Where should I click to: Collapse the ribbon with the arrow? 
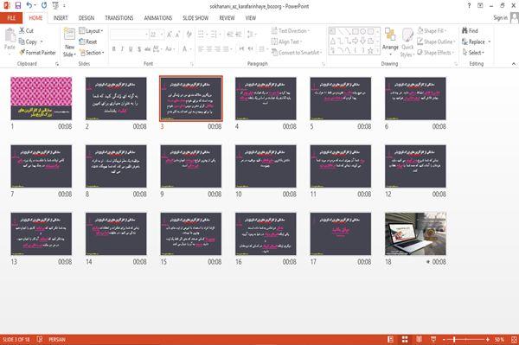pyautogui.click(x=513, y=63)
